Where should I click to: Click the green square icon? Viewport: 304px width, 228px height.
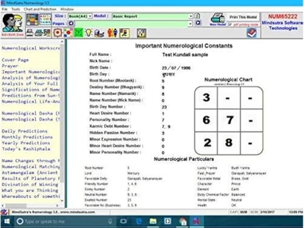pos(78,33)
